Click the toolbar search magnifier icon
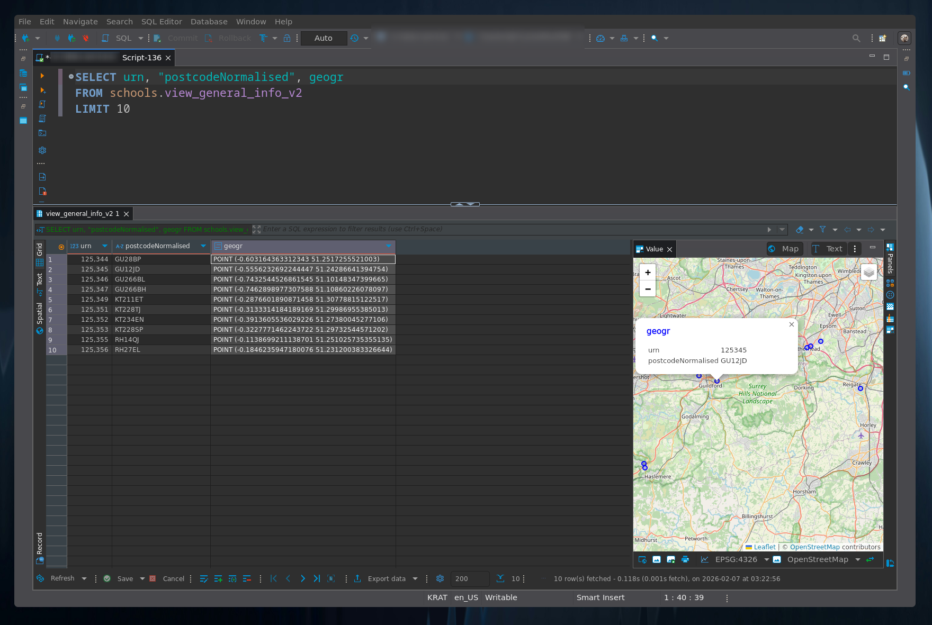The image size is (932, 625). coord(856,38)
